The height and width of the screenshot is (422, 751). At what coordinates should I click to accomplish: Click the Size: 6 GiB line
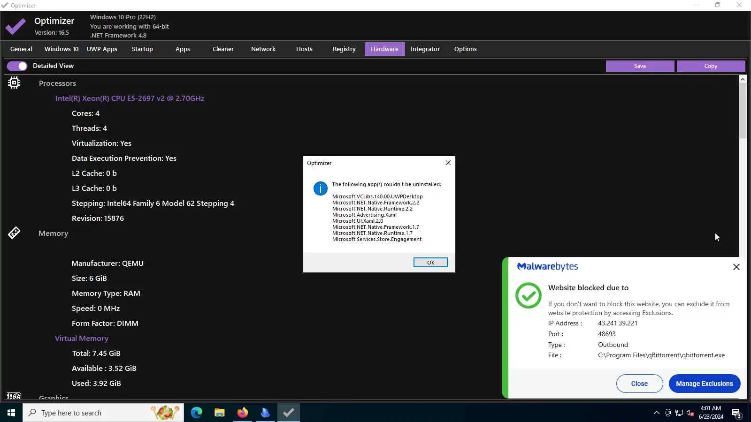[89, 278]
